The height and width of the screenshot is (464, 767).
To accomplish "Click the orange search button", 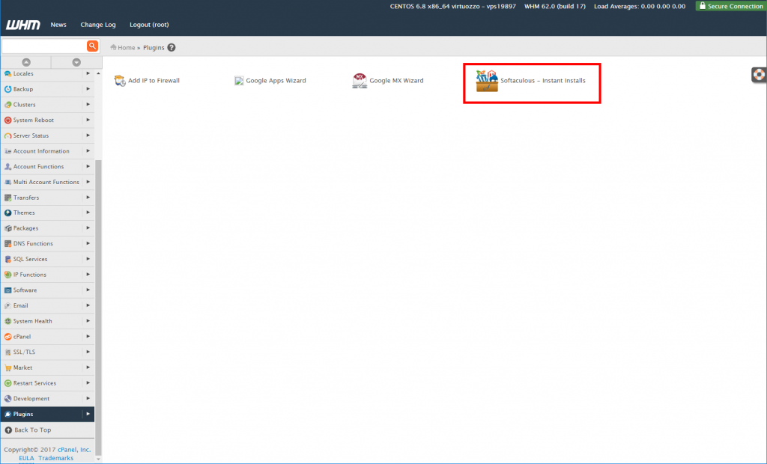I will click(92, 46).
